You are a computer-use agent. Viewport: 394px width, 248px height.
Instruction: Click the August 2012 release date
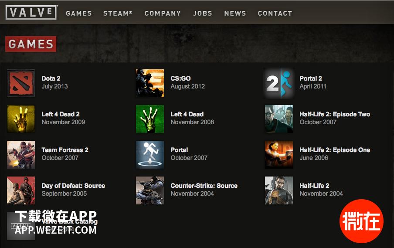(x=188, y=86)
